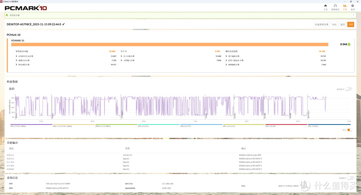Click the photo editing score value 19 721
361x195 pixels.
pyautogui.click(x=323, y=56)
